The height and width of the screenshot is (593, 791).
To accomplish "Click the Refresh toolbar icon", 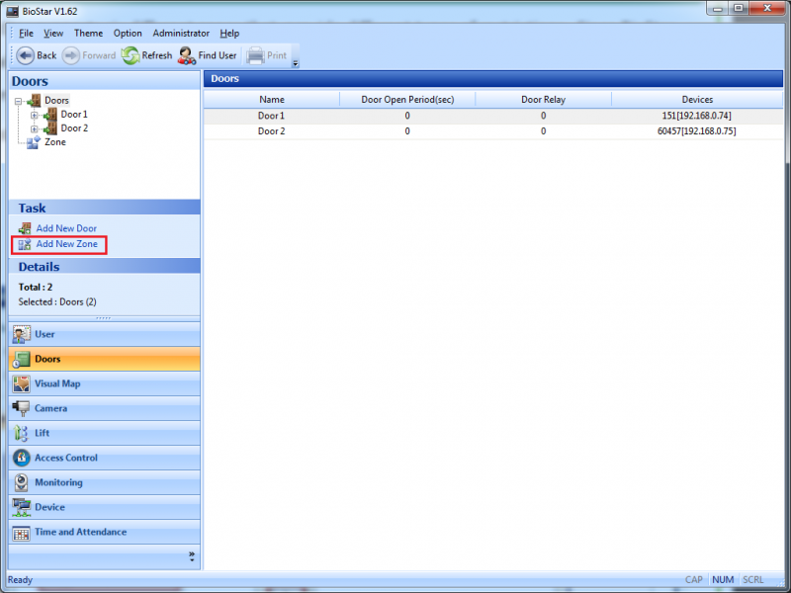I will point(132,55).
